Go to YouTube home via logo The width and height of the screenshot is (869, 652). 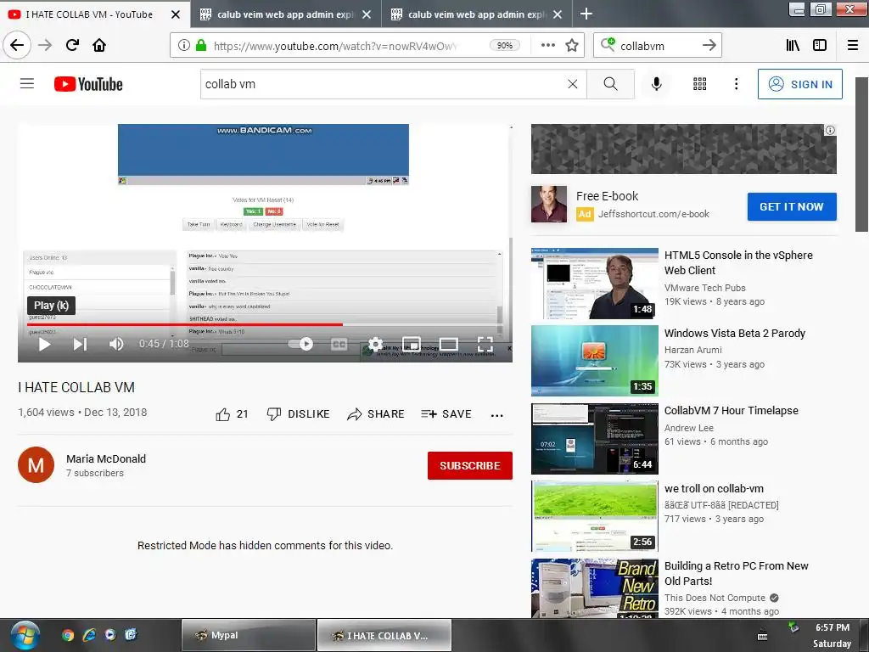[88, 84]
